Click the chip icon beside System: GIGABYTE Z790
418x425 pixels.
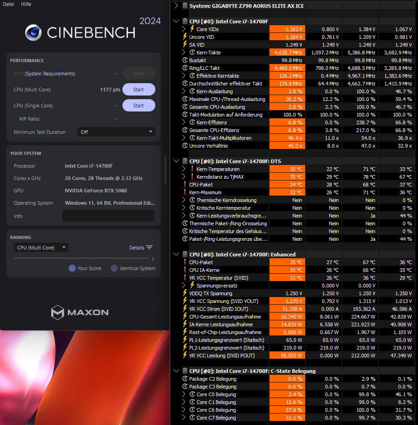[185, 5]
